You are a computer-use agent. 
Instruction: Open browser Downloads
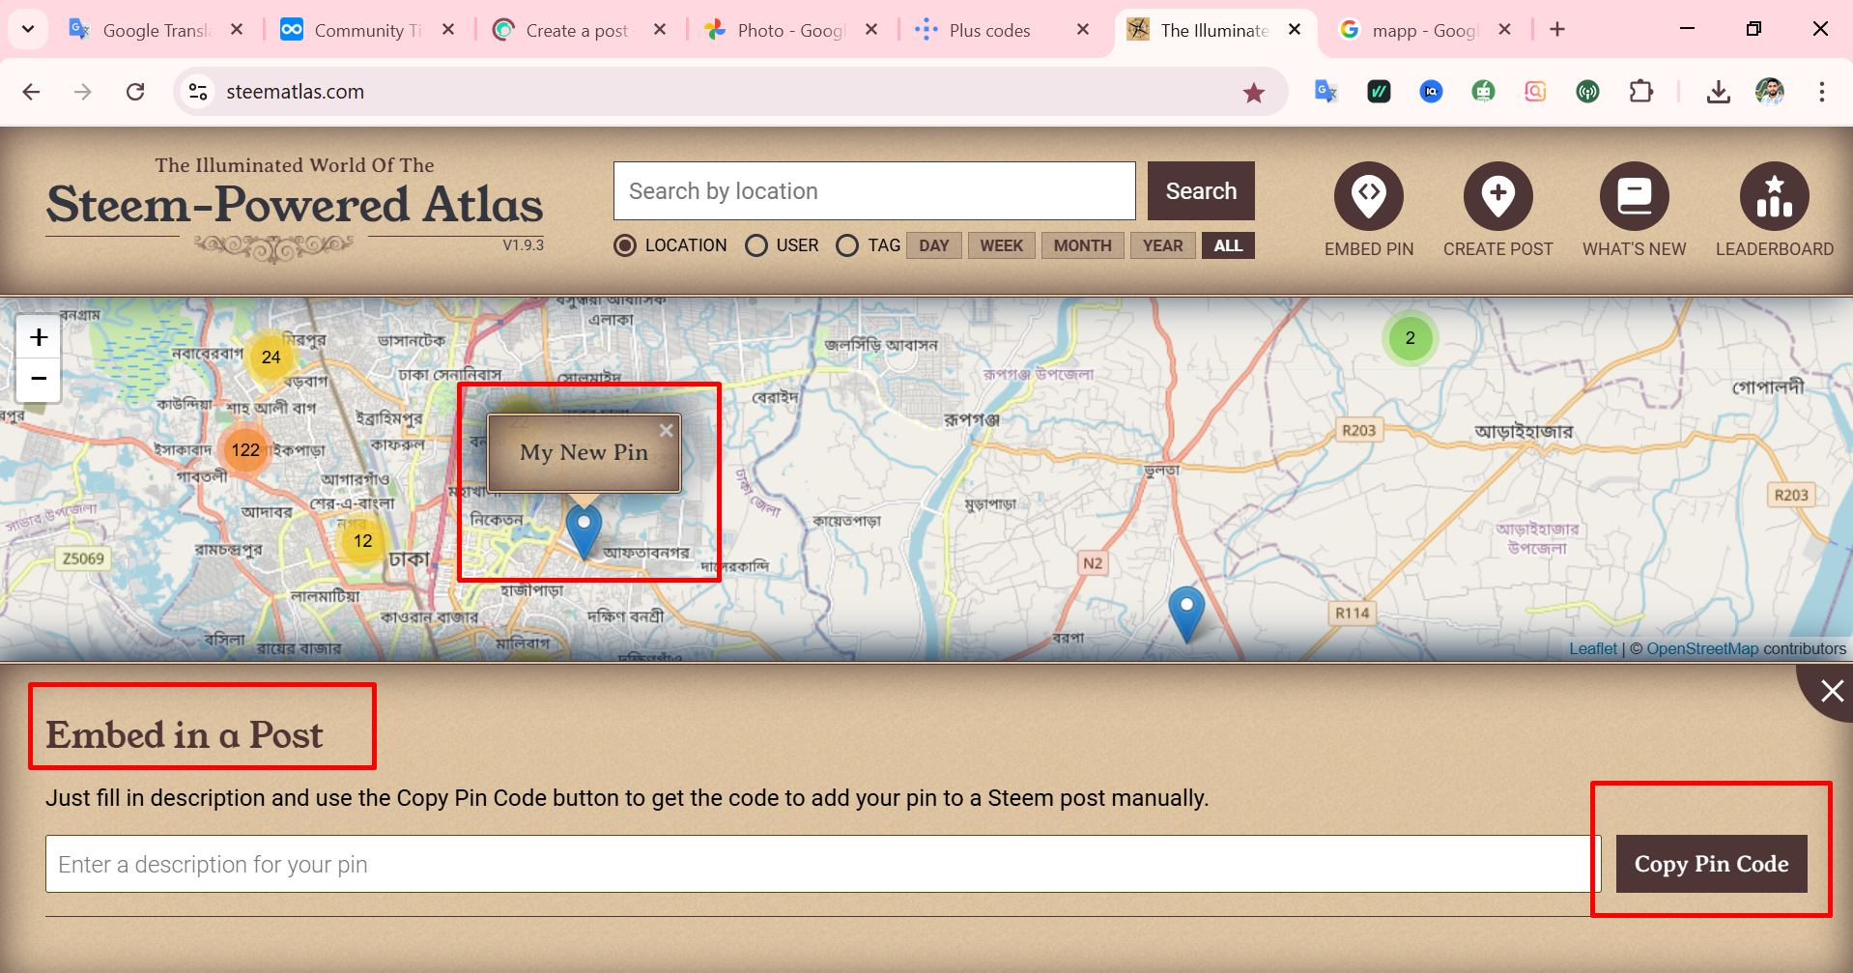point(1718,92)
